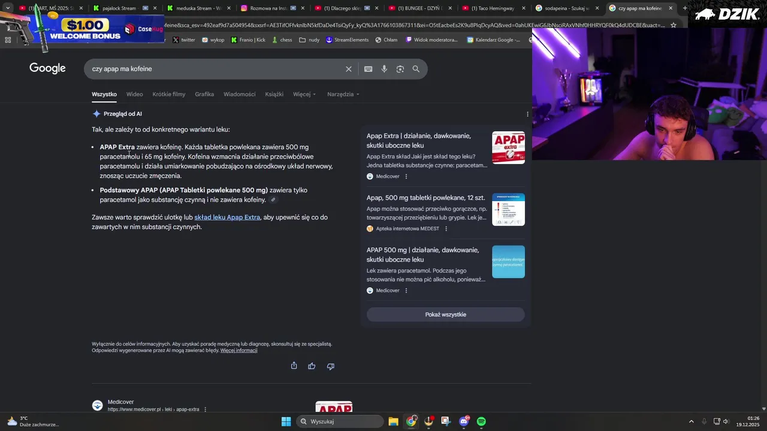Open the chess bookmark
Viewport: 767px width, 431px height.
[x=282, y=40]
